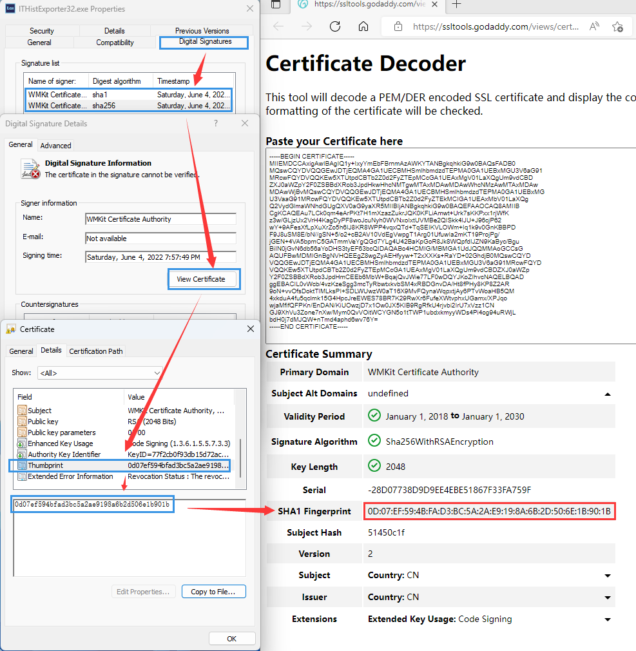Screen dimensions: 636x651
Task: Click the site info lock icon
Action: click(398, 26)
